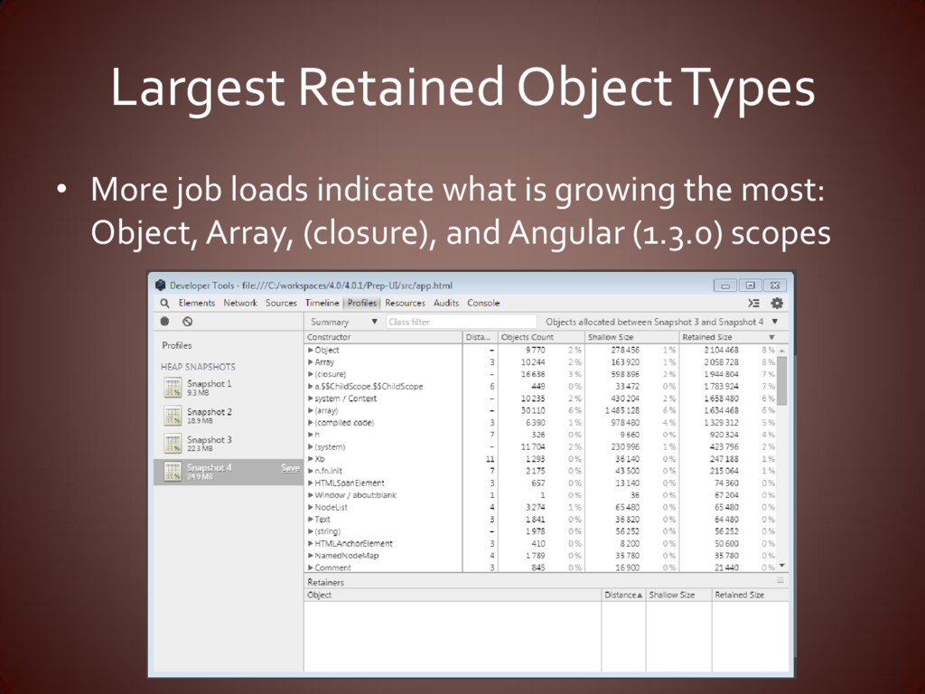Click the Snapshot 4 heap icon
925x694 pixels.
click(173, 472)
